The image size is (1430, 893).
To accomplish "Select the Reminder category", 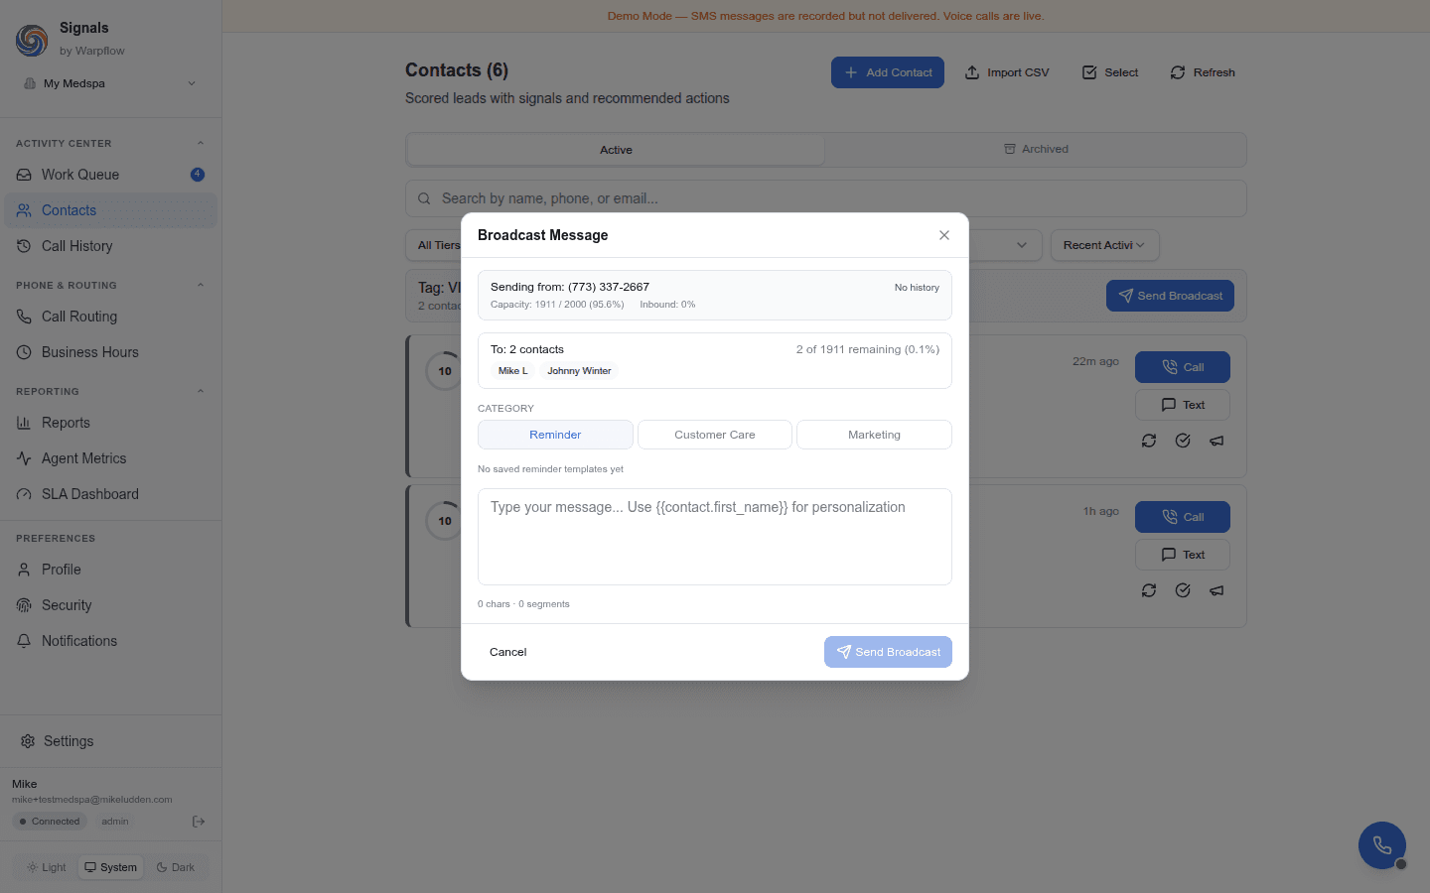I will 555,435.
